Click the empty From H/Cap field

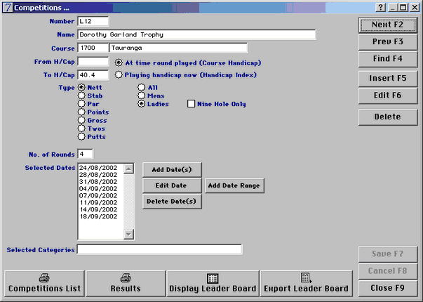pyautogui.click(x=93, y=62)
